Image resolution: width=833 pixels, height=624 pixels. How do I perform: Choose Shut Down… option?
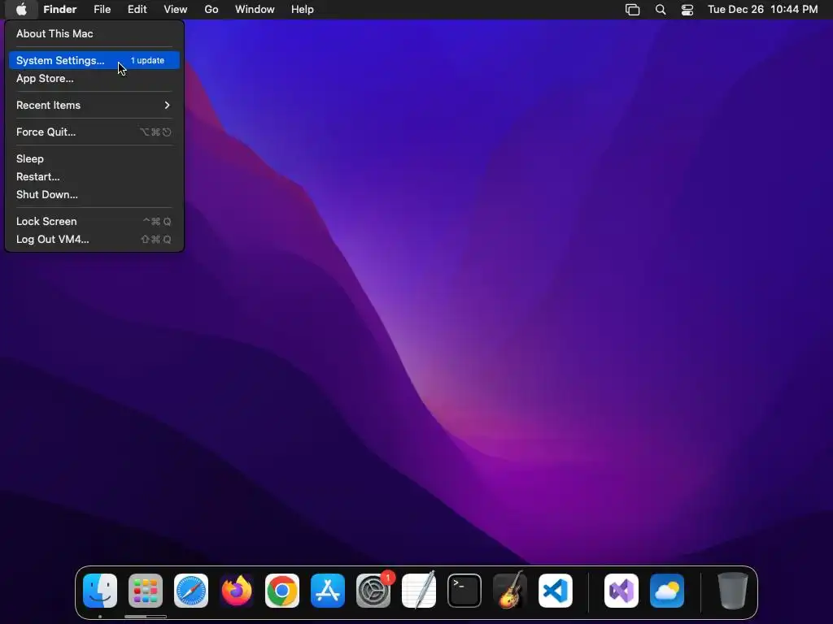(94, 195)
